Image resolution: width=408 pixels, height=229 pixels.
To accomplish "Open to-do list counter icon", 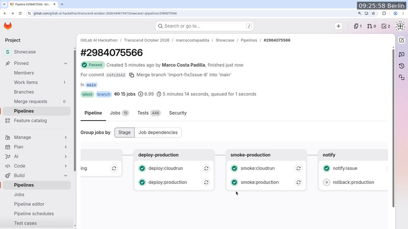I will [386, 26].
